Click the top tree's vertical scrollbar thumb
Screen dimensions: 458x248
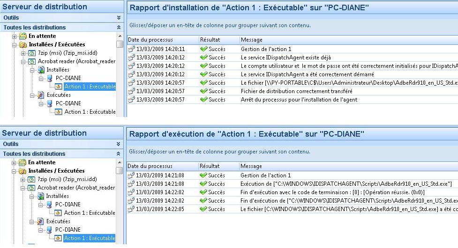click(x=120, y=44)
